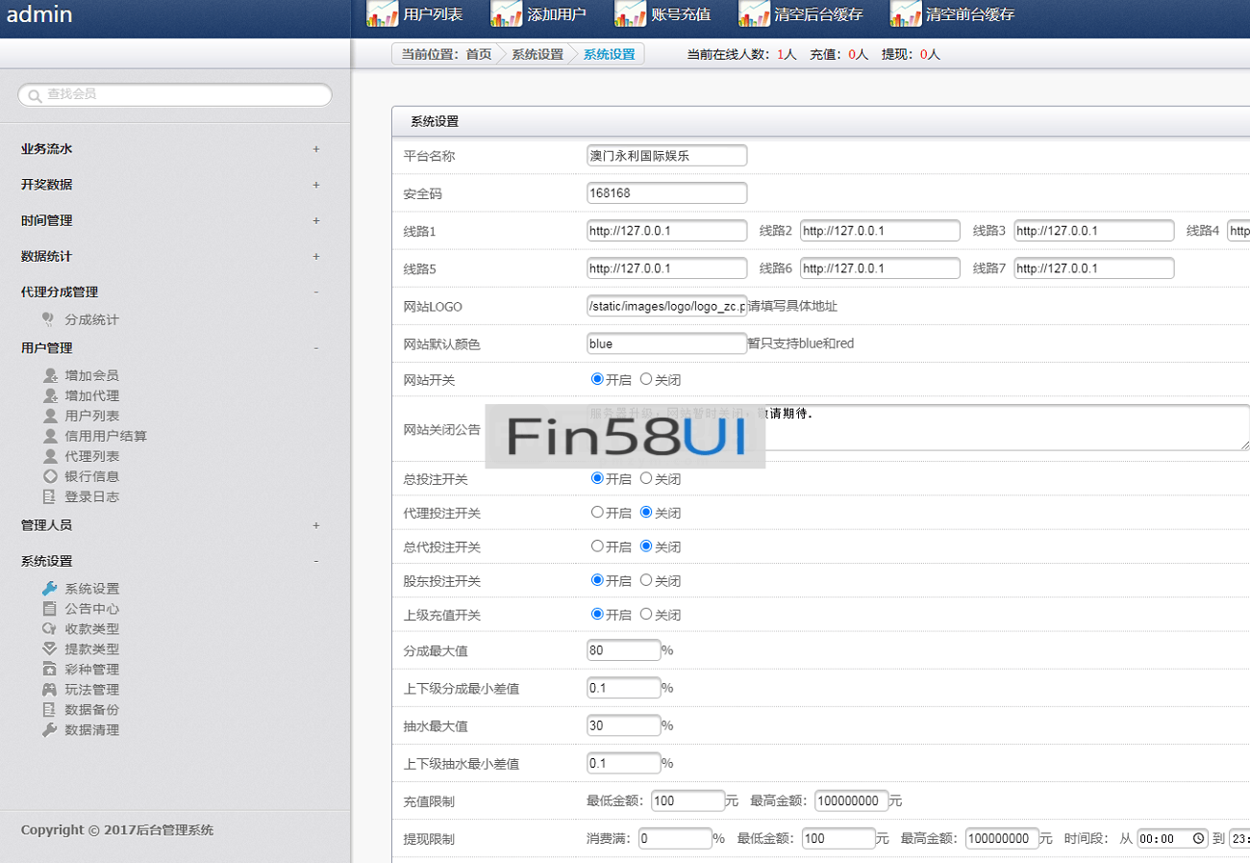Viewport: 1250px width, 863px height.
Task: Click the 账号充值 toolbar icon
Action: (631, 14)
